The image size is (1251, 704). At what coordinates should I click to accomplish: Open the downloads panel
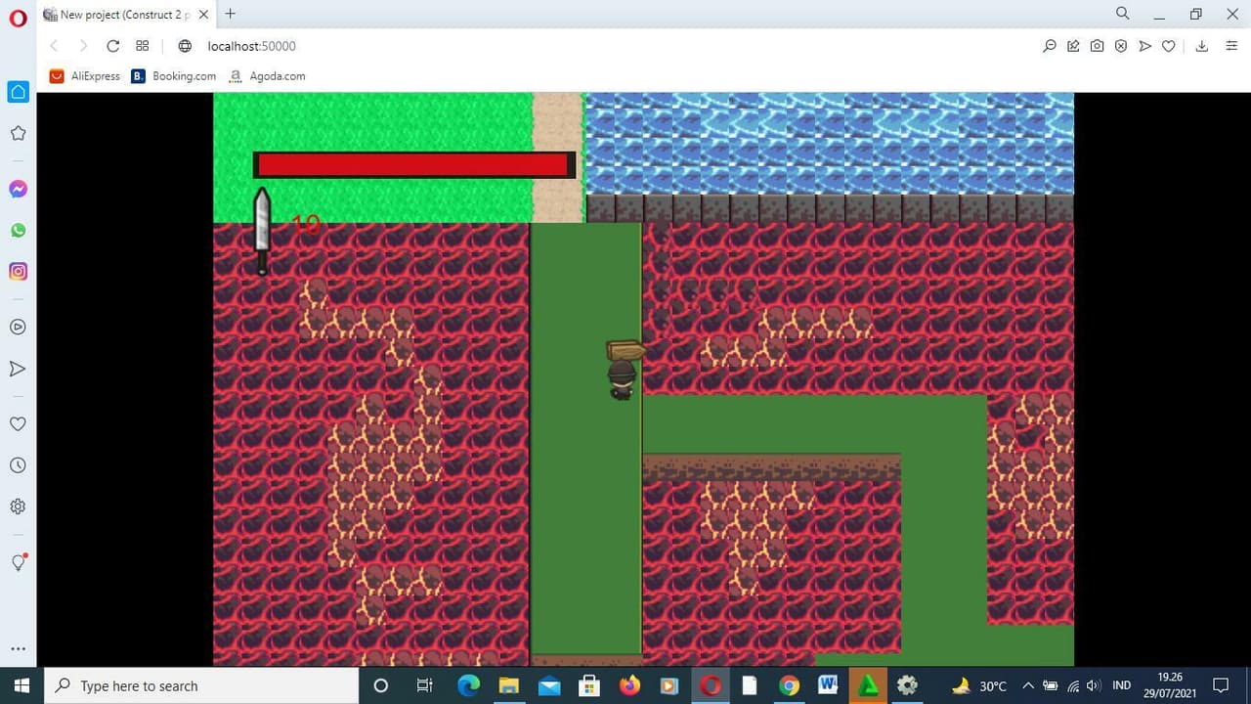(x=1202, y=46)
